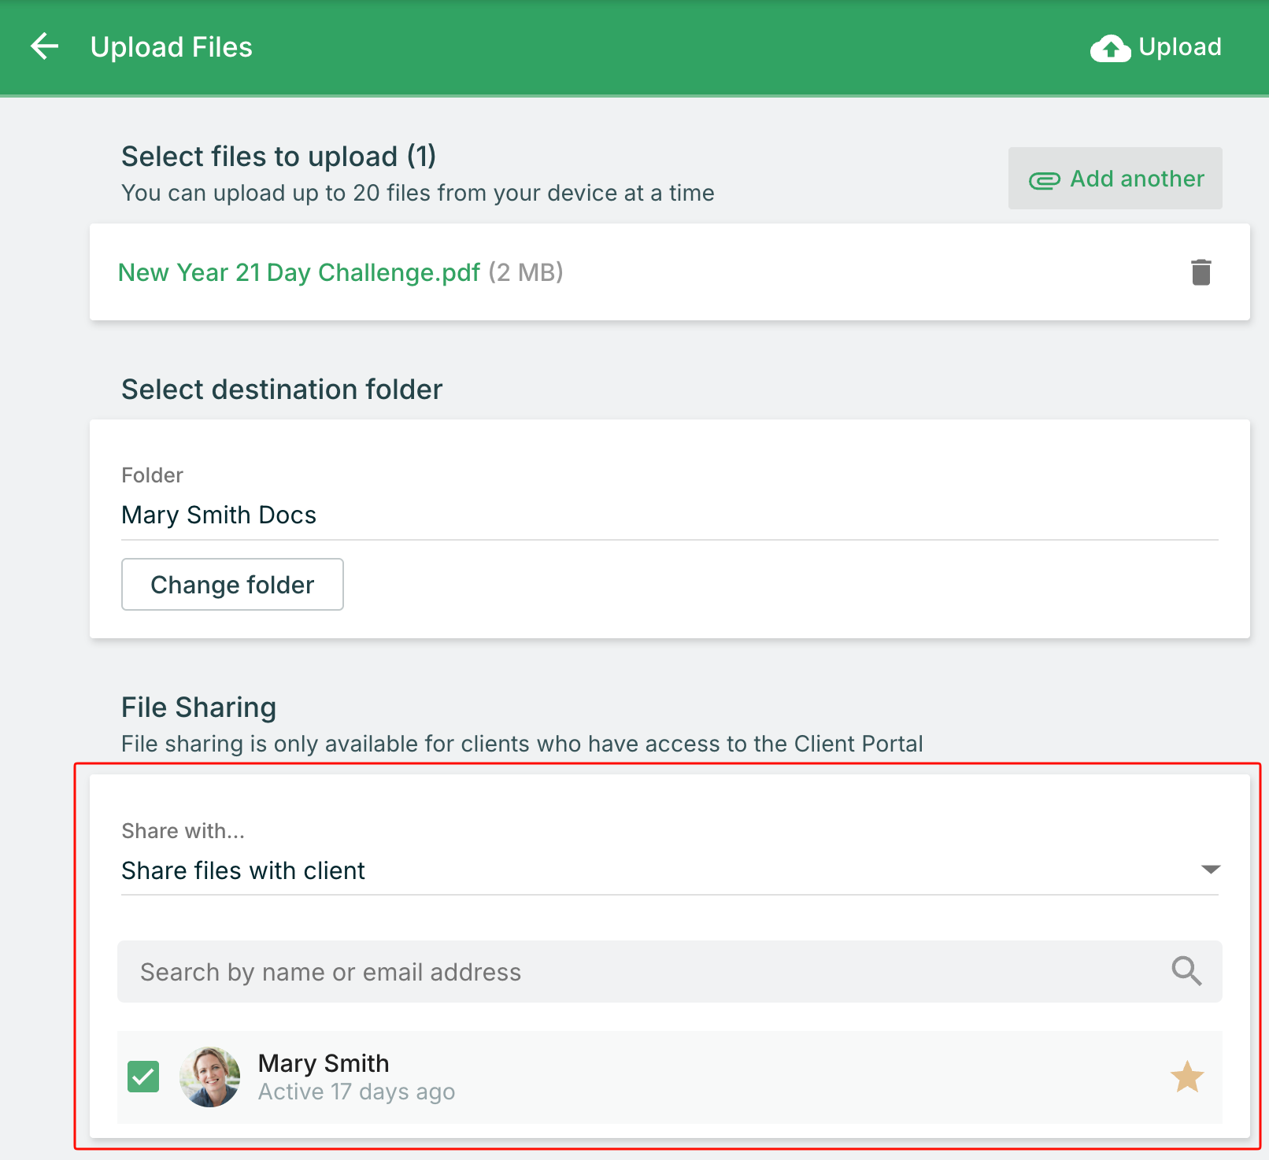1269x1160 pixels.
Task: Select the Mary Smith client name
Action: [x=324, y=1063]
